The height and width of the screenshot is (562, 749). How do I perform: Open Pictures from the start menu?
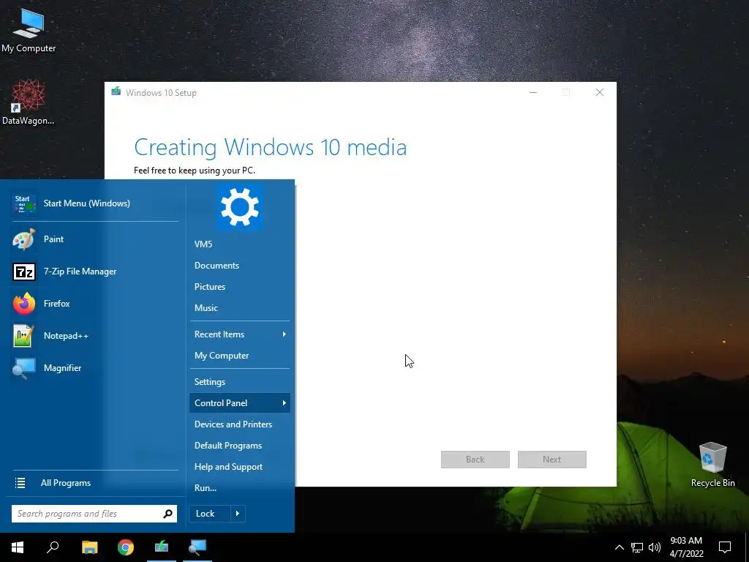[x=239, y=287]
